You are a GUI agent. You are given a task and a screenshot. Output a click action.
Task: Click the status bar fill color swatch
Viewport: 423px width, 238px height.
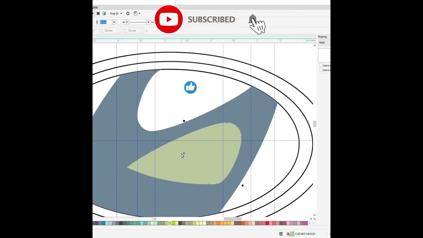[292, 234]
